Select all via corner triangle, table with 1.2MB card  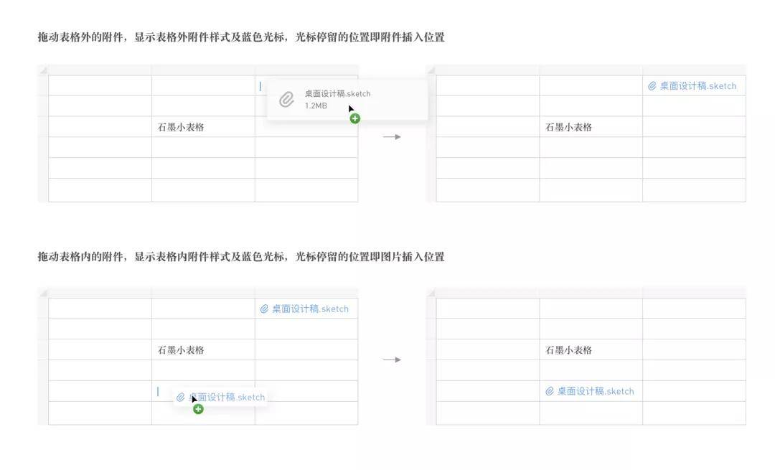(44, 70)
